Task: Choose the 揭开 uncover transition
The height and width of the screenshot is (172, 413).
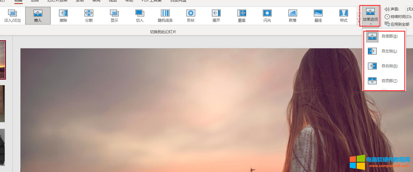Action: click(x=216, y=15)
